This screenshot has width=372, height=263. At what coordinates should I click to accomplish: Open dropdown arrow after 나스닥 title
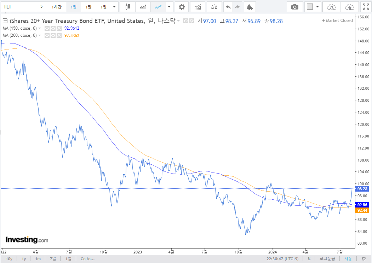tap(178, 21)
